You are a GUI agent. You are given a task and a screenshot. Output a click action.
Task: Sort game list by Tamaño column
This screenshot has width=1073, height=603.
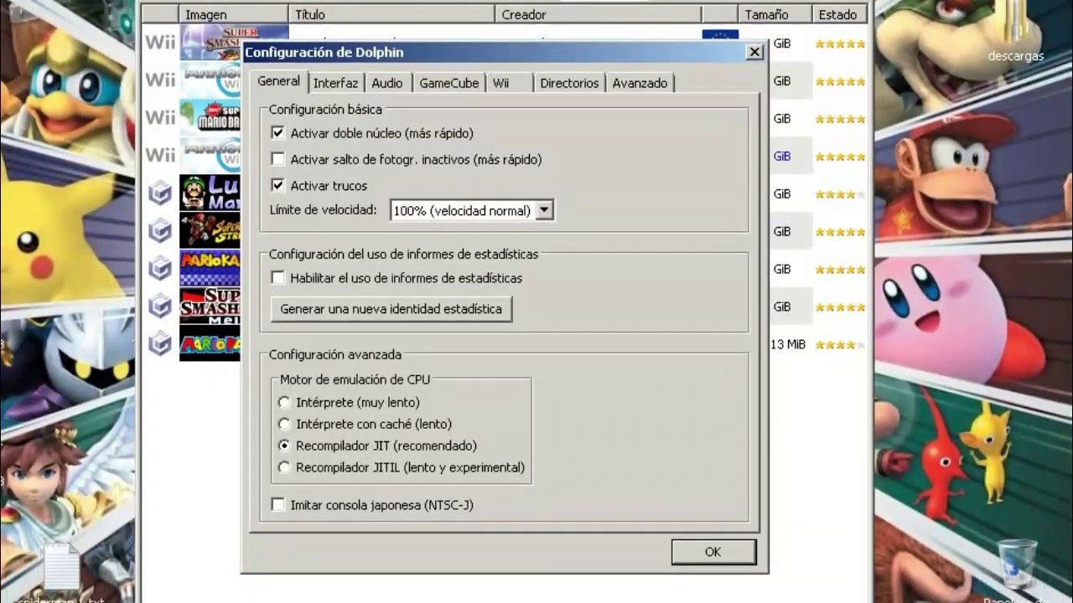pyautogui.click(x=774, y=14)
